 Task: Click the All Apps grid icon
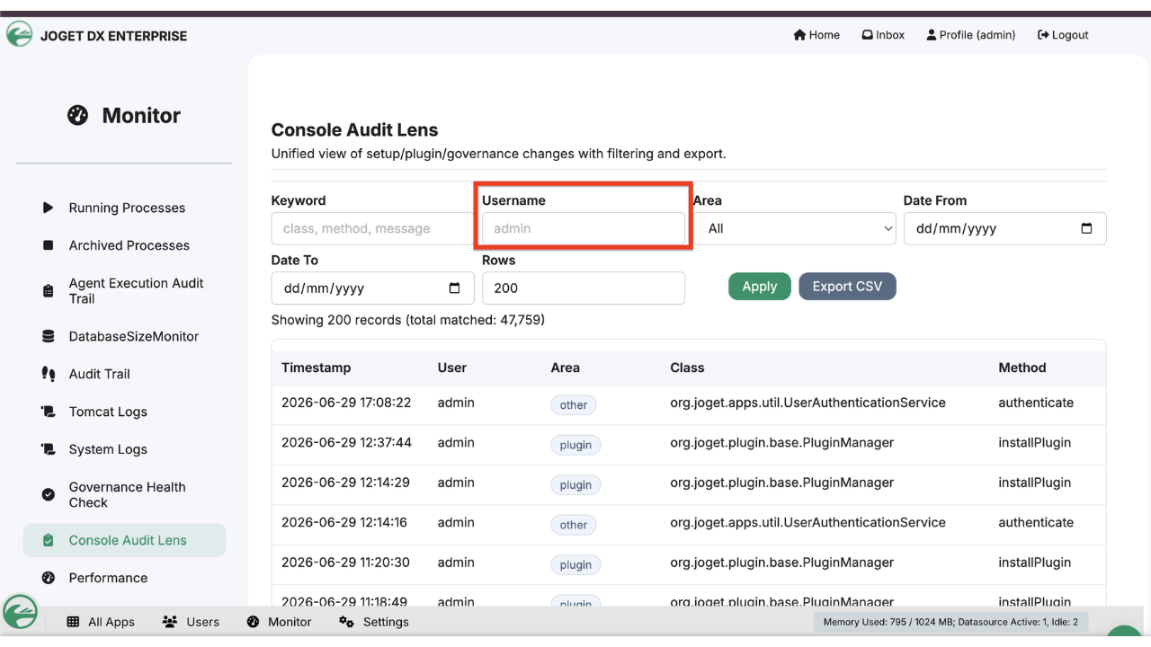[x=73, y=622]
